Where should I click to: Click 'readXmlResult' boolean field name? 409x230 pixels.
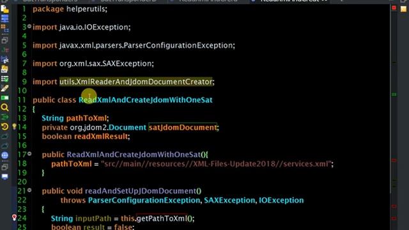pyautogui.click(x=101, y=136)
